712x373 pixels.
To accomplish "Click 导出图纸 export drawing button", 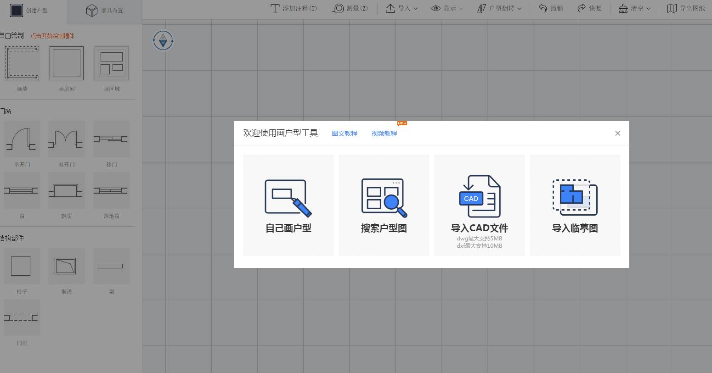I will tap(686, 8).
